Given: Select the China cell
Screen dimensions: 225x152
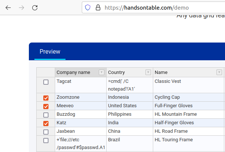Looking at the screenshot, I should click(x=130, y=131).
